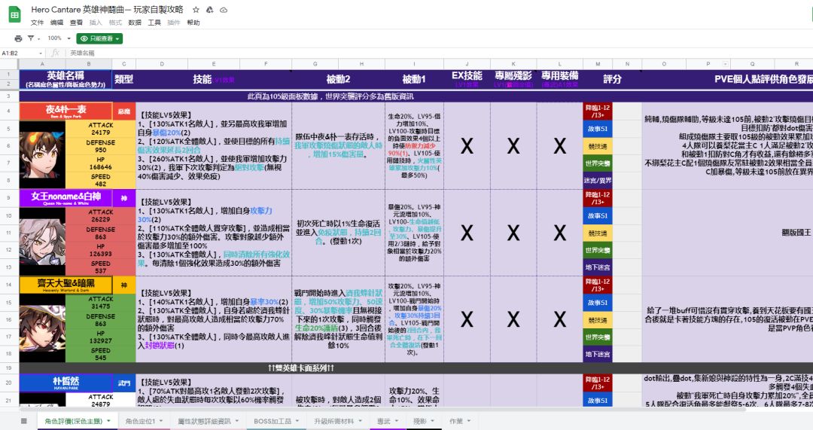813x430 pixels.
Task: Select the 被動1 header cell
Action: point(414,79)
